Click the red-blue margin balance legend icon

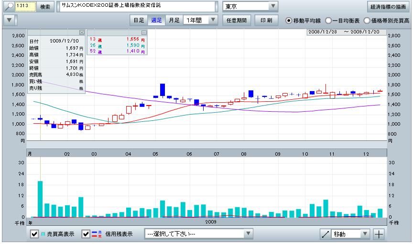coord(95,234)
